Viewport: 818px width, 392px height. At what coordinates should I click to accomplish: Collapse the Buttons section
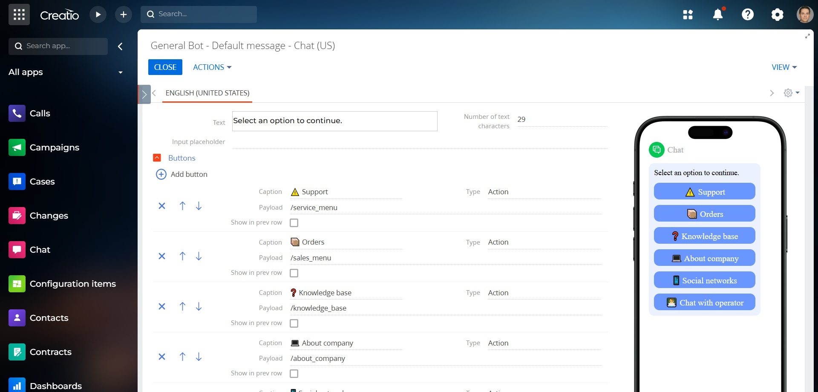[x=157, y=158]
